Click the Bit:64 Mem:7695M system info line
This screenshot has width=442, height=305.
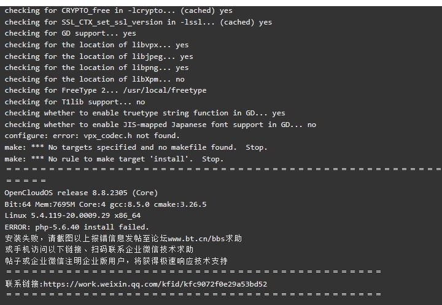tap(106, 204)
